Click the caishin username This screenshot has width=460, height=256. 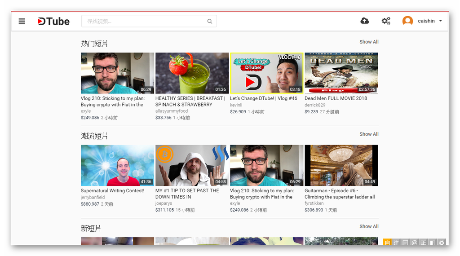tap(426, 21)
